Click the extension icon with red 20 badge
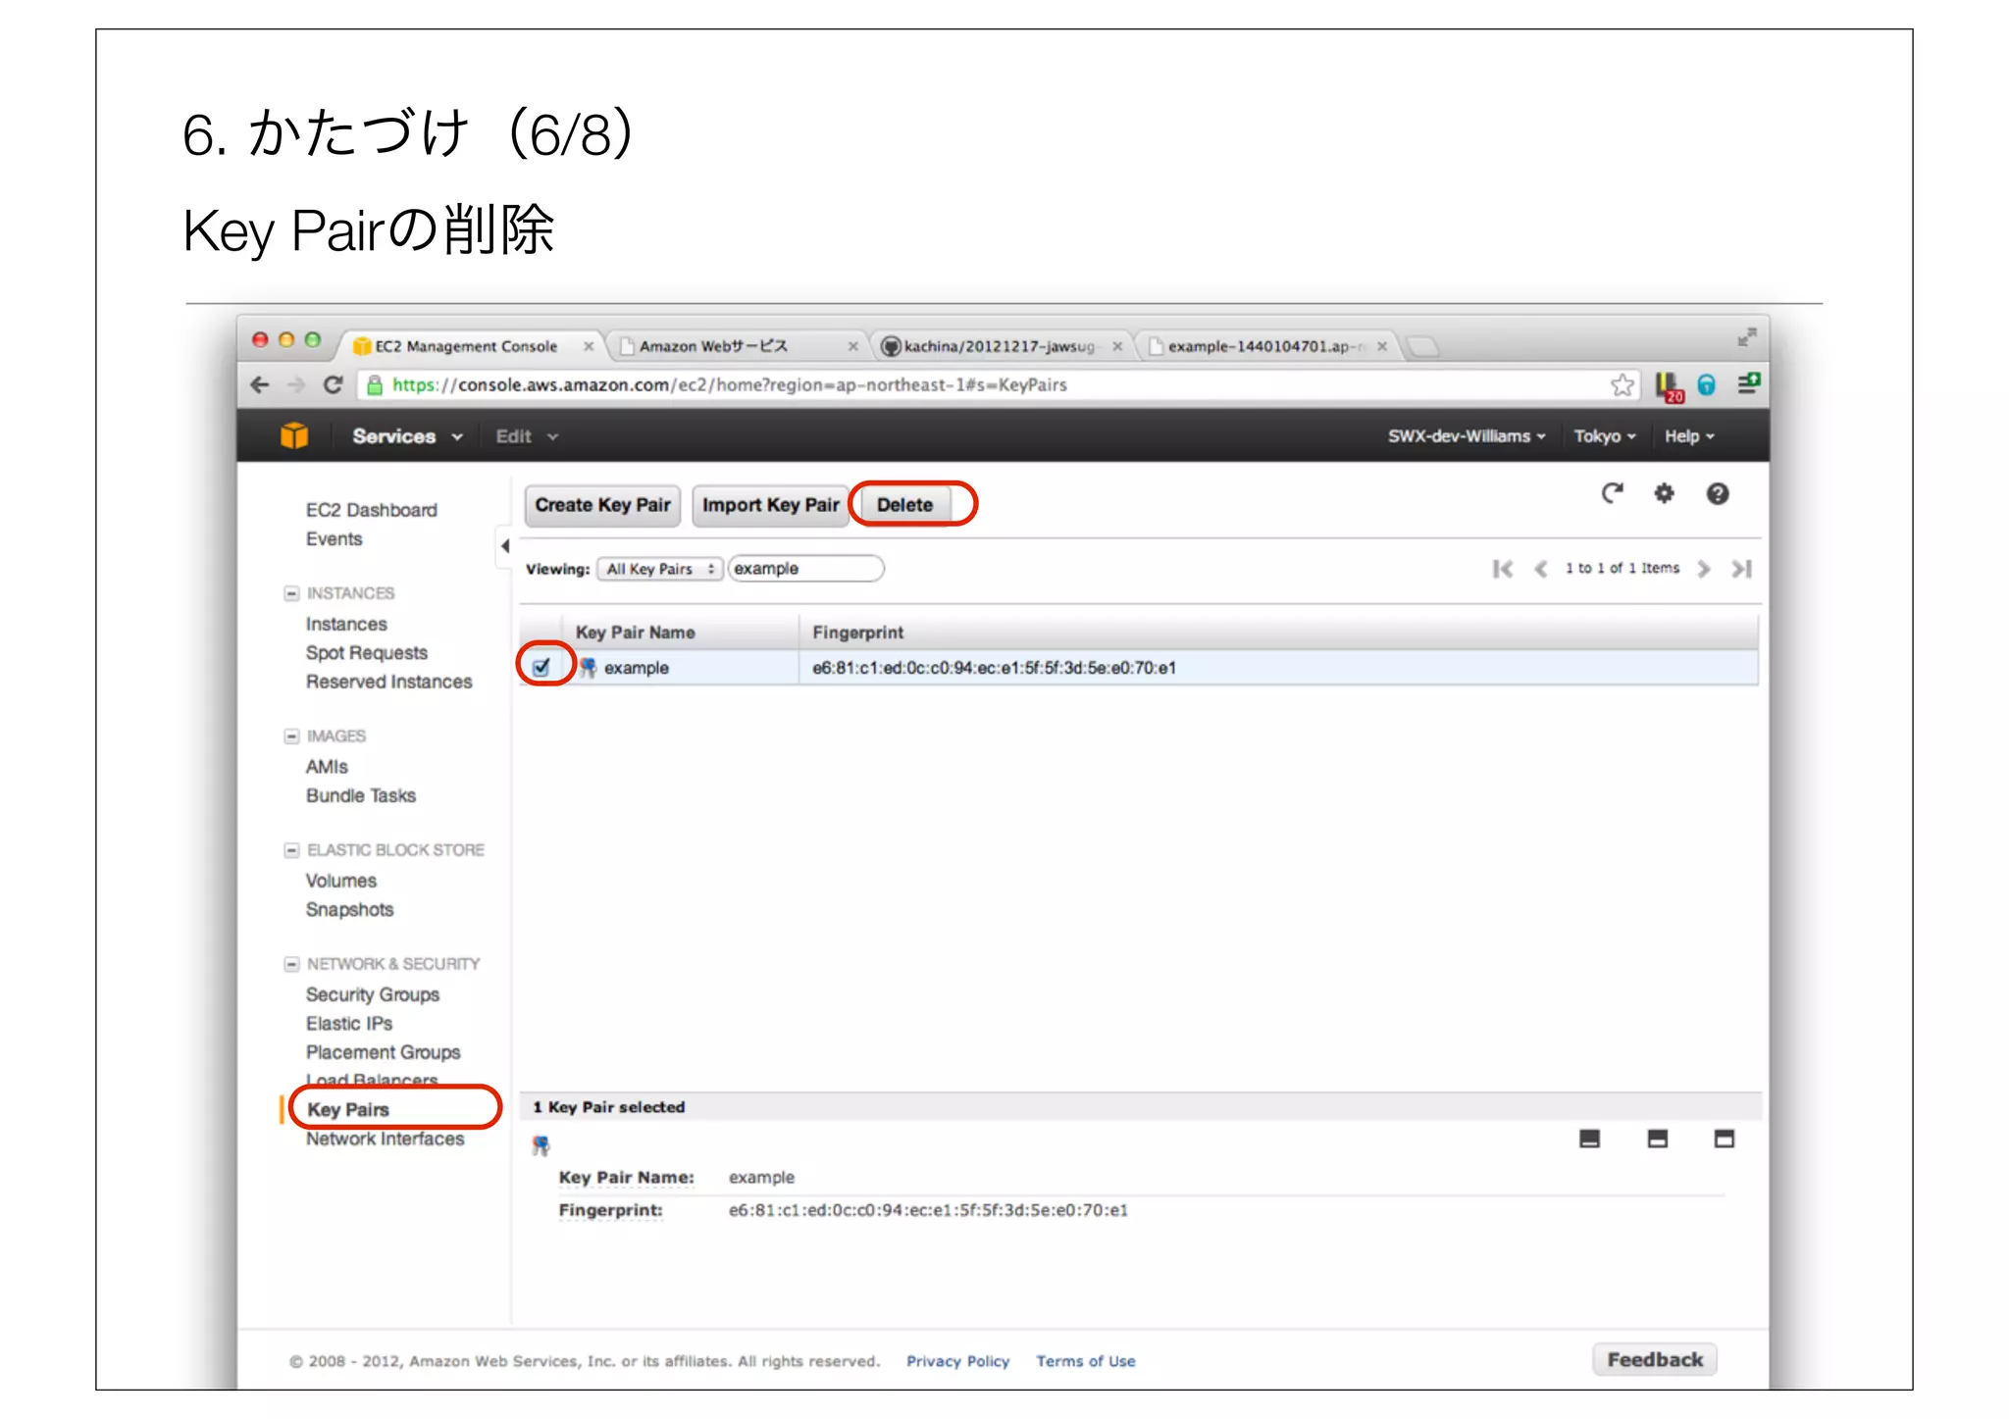 [1669, 386]
